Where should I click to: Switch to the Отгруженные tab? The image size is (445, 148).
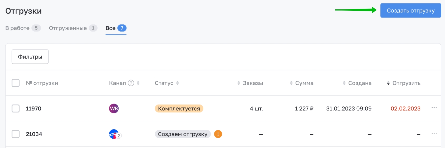point(73,28)
